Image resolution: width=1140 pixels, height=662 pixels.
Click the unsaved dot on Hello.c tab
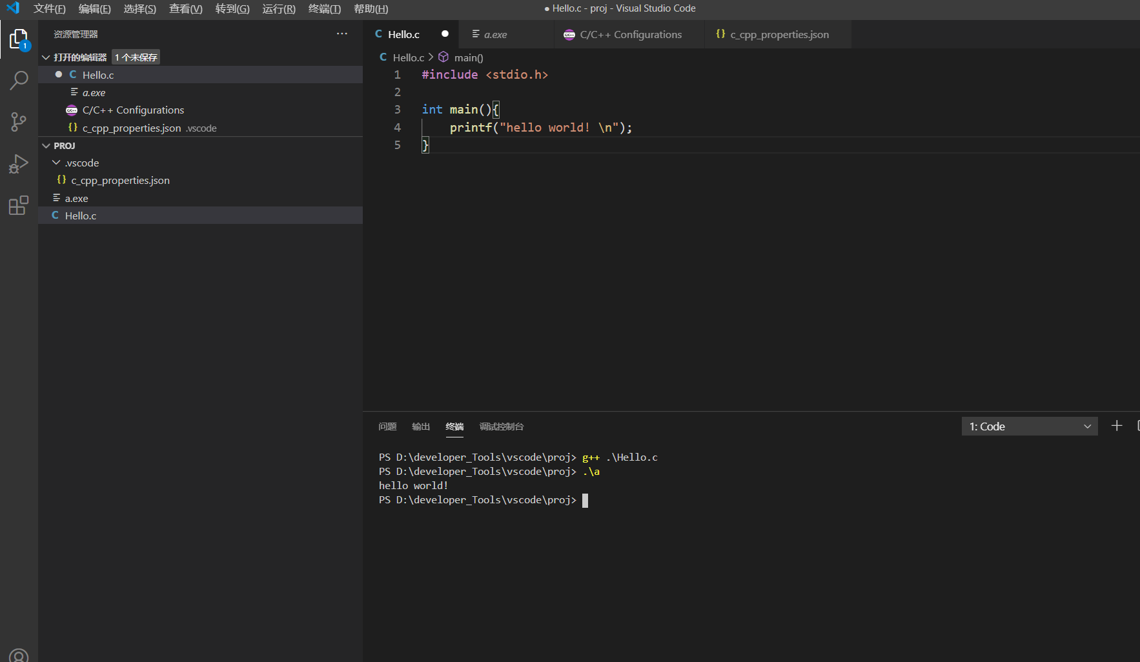click(x=445, y=34)
